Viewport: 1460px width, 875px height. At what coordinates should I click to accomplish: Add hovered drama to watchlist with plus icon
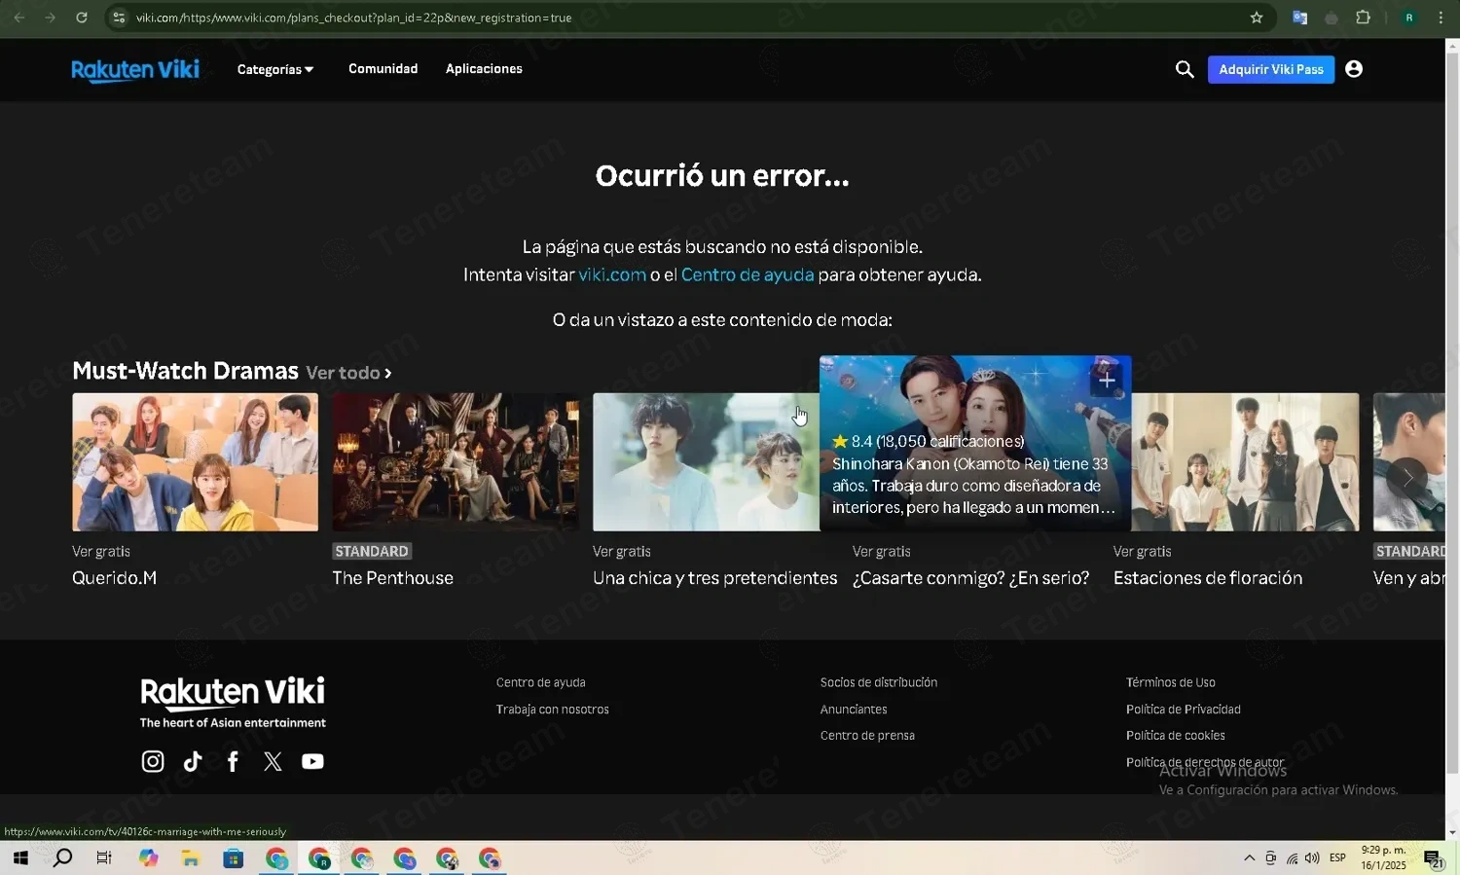point(1107,381)
